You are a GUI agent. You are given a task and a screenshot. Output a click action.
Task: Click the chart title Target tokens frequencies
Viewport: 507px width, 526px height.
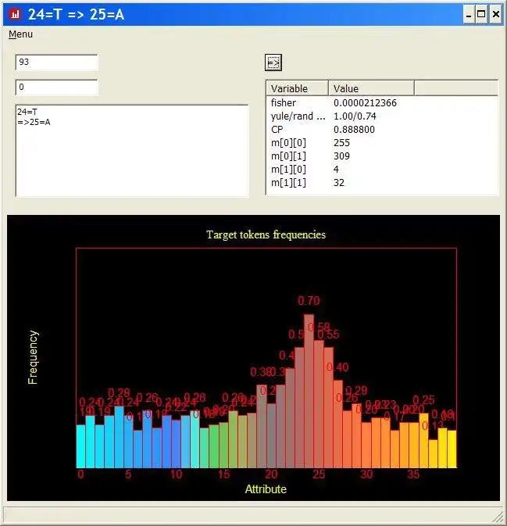[x=266, y=234]
